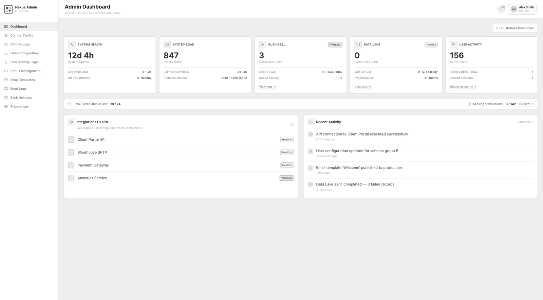Click the Client Portal API icon box

(71, 140)
